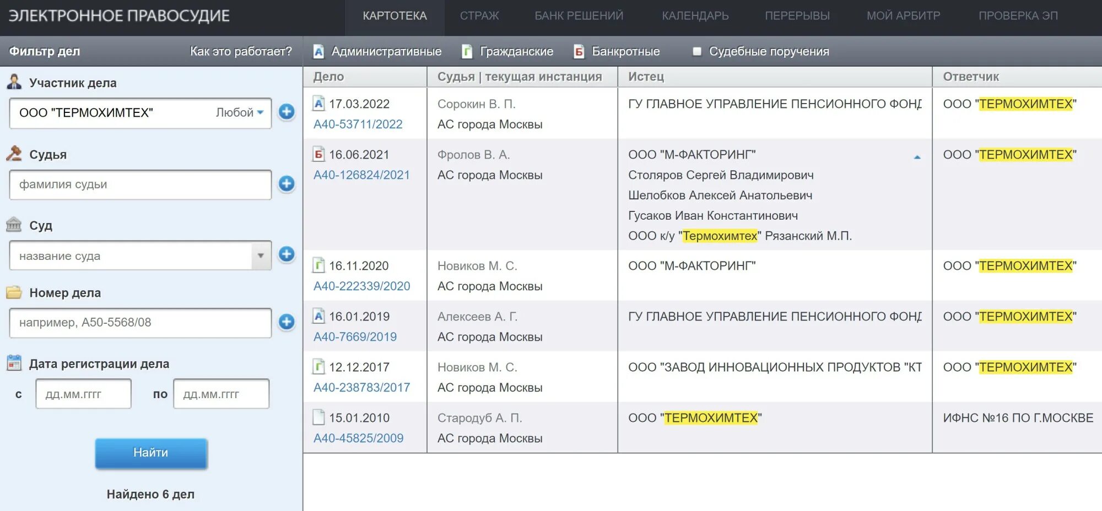Viewport: 1102px width, 511px height.
Task: Open case А40-126824/2021
Action: [361, 175]
